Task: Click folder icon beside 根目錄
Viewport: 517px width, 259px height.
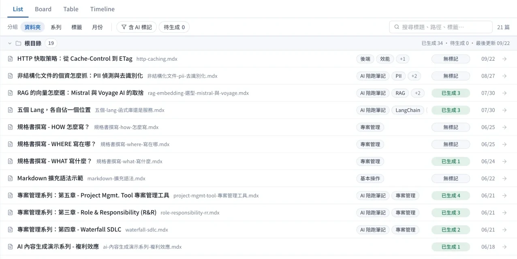Action: (18, 43)
